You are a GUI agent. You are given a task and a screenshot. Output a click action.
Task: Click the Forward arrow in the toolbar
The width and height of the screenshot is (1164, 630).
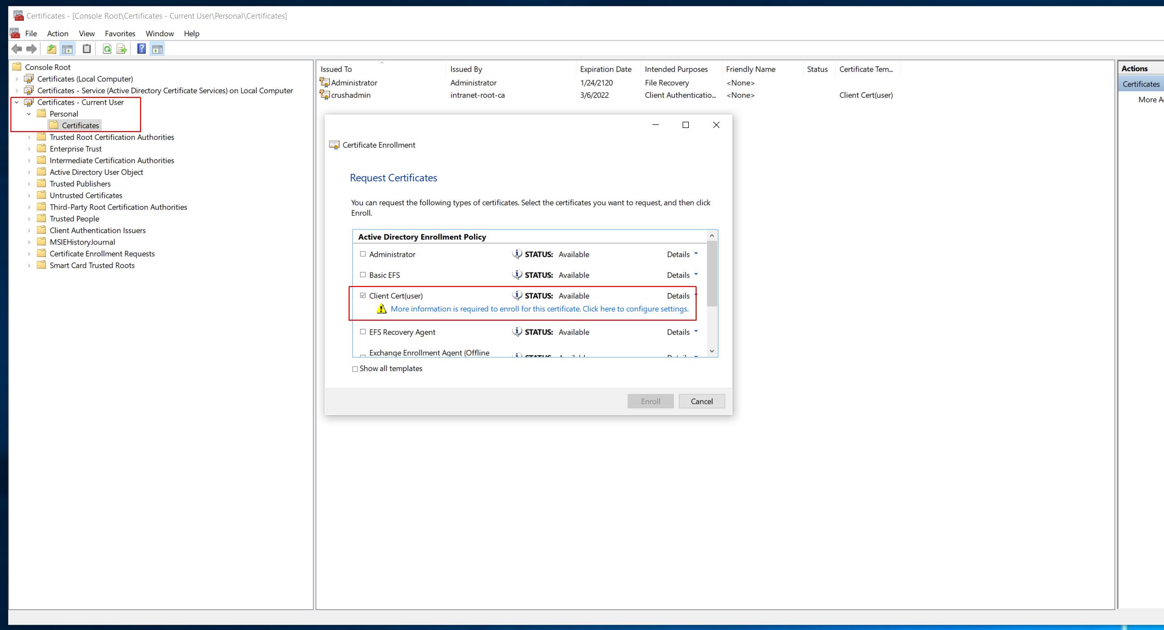point(32,49)
